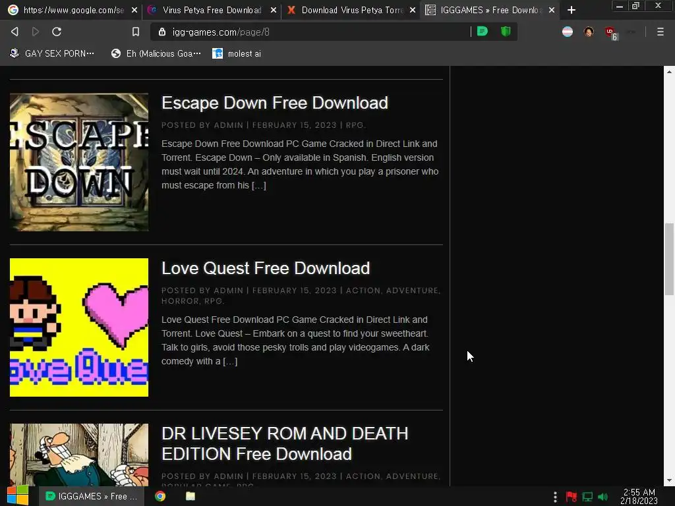The width and height of the screenshot is (675, 506).
Task: Open the molest ai bookmark
Action: pos(237,53)
